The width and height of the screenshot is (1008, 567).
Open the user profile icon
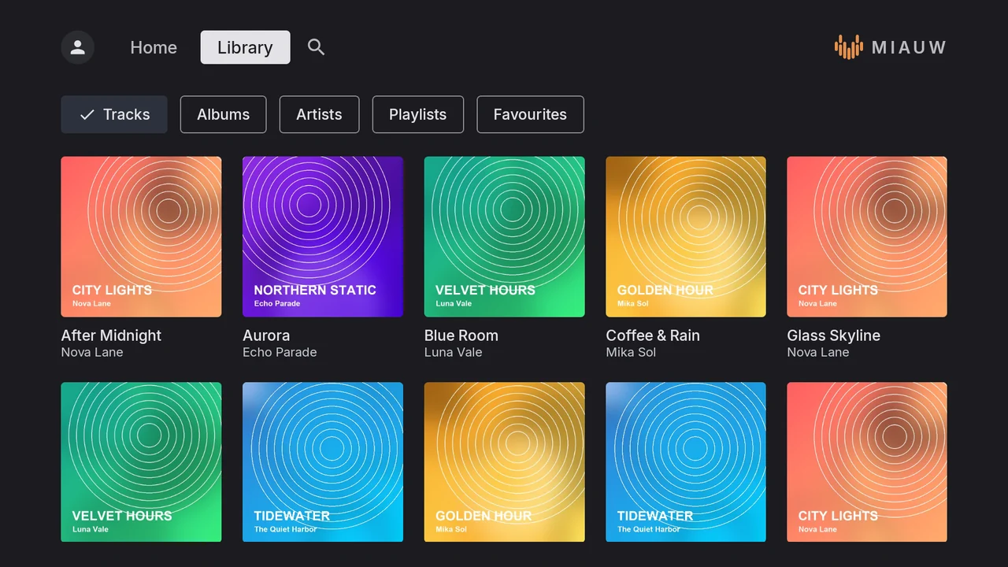click(x=78, y=47)
